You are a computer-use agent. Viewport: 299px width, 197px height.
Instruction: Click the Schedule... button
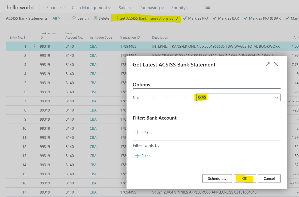click(x=217, y=179)
